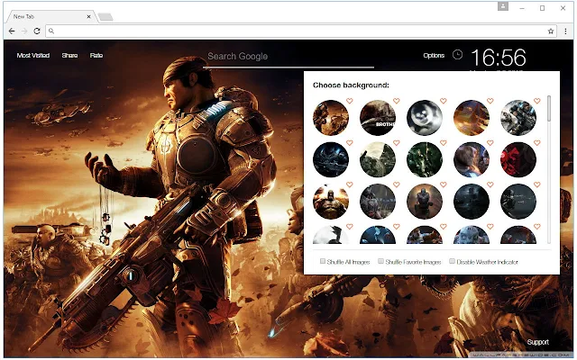Image resolution: width=577 pixels, height=360 pixels.
Task: Choose second row third green thumbnail
Action: pos(425,160)
